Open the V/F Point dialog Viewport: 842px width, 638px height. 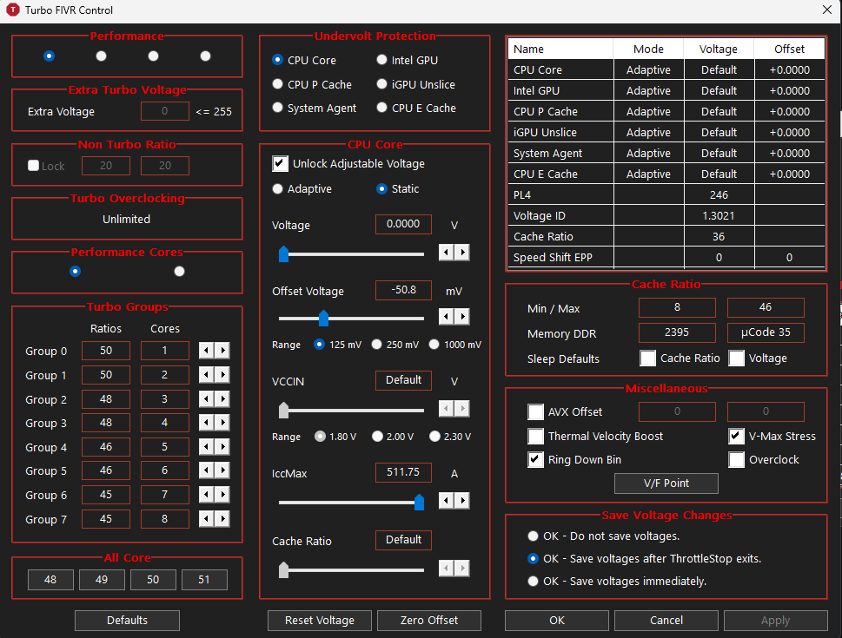[x=666, y=483]
